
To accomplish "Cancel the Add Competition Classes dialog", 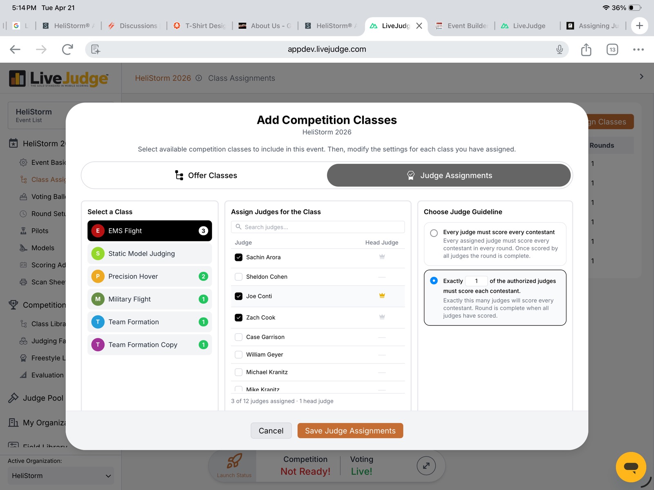I will 271,431.
